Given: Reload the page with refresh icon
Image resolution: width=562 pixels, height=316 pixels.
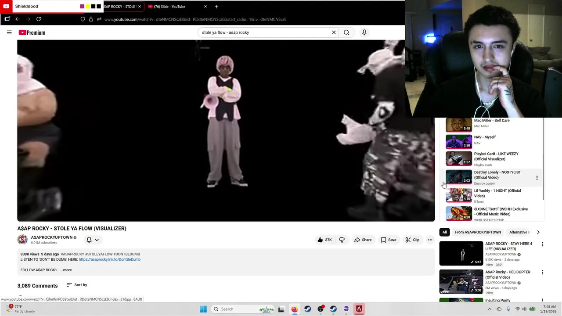Looking at the screenshot, I should [39, 19].
